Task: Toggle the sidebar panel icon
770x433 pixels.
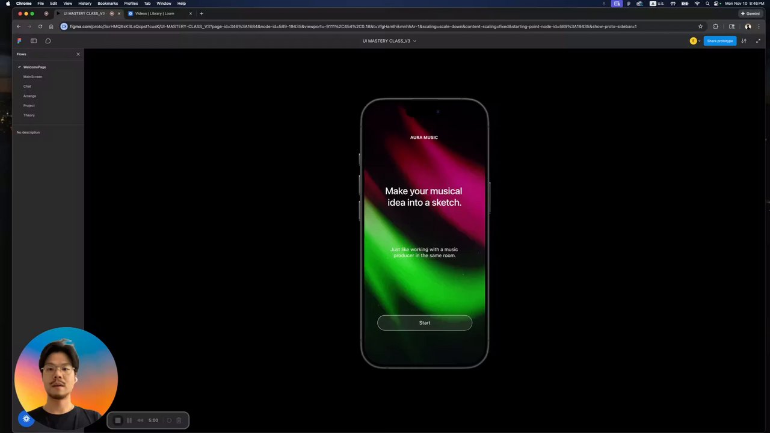Action: (34, 41)
